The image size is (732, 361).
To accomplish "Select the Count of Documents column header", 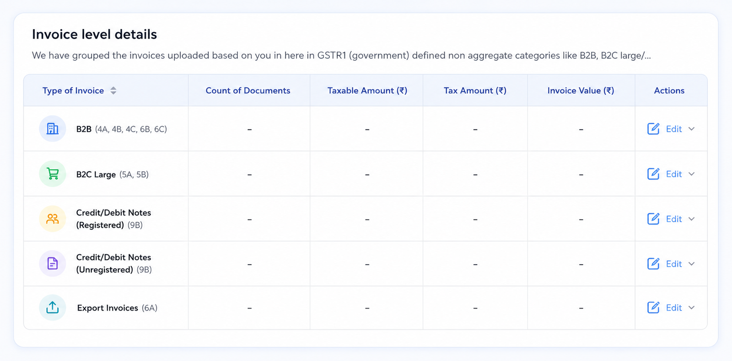I will (248, 90).
